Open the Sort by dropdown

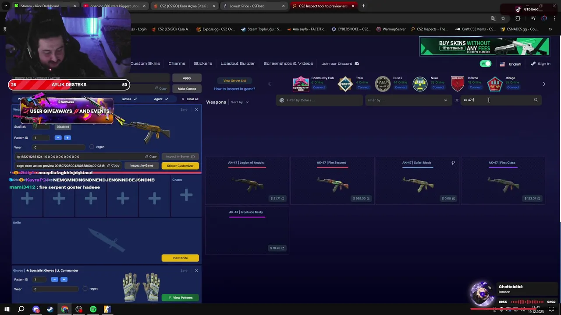click(240, 102)
